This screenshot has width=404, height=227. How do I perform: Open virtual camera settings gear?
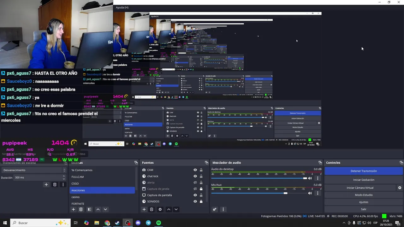pos(400,188)
